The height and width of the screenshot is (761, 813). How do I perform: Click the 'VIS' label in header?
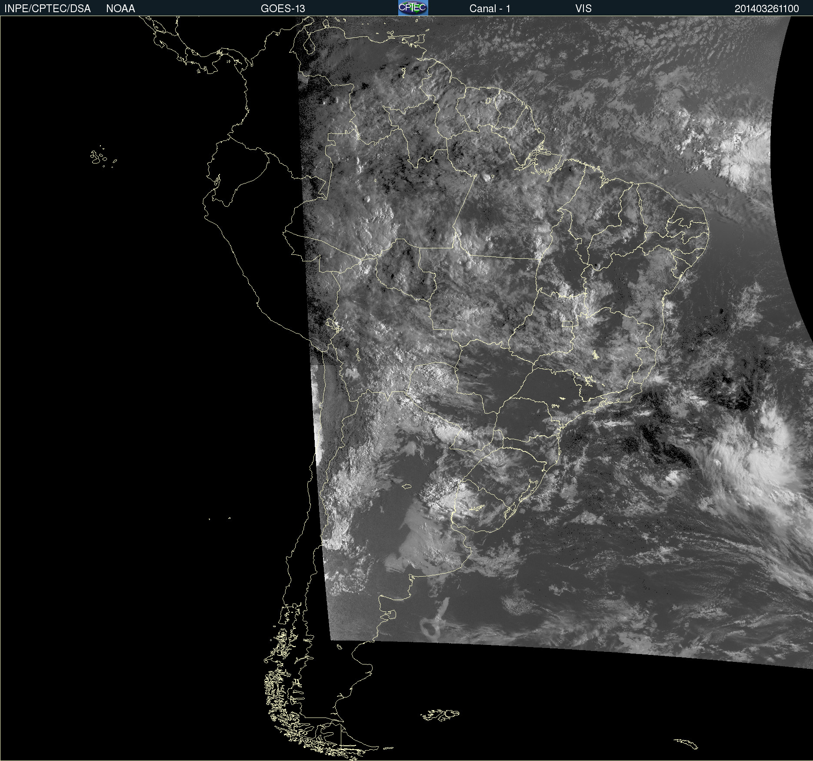583,9
